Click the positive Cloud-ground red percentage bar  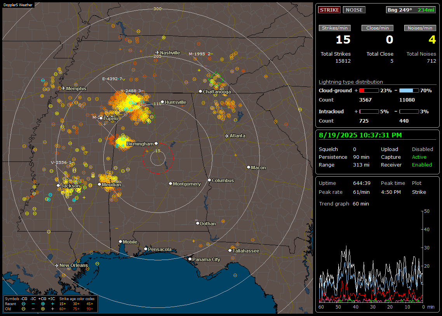pos(369,91)
